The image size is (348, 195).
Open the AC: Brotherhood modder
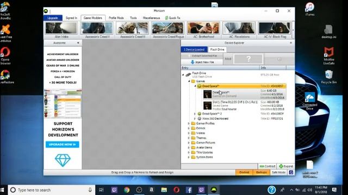[x=203, y=30]
